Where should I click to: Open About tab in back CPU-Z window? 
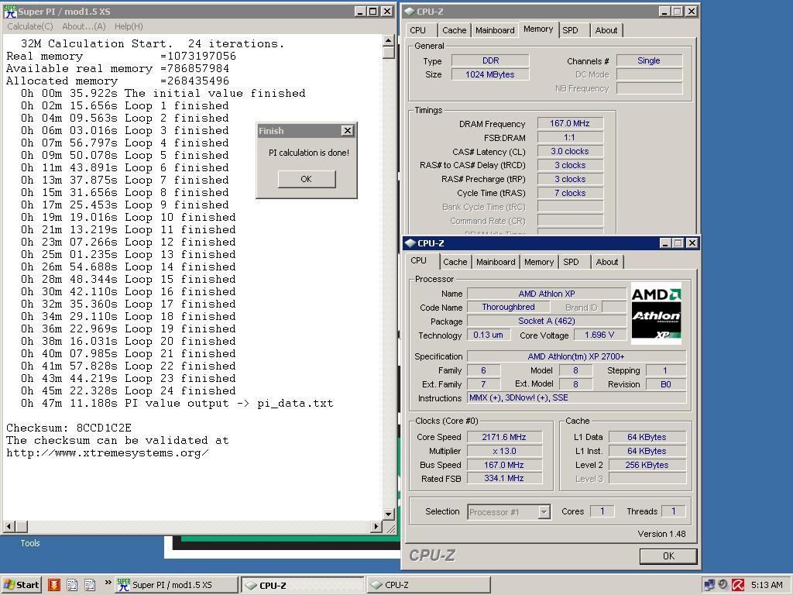[606, 30]
